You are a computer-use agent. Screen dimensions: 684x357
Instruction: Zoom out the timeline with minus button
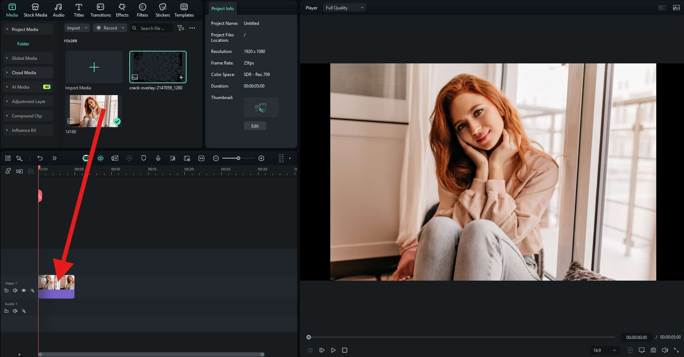(x=216, y=158)
